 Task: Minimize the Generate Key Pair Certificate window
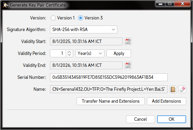160,3
